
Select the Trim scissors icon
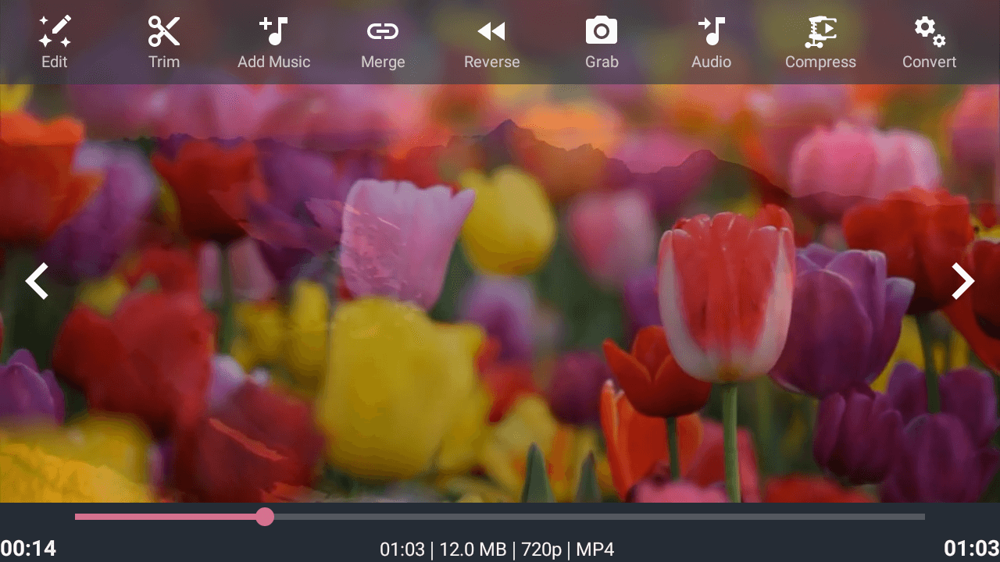click(164, 31)
